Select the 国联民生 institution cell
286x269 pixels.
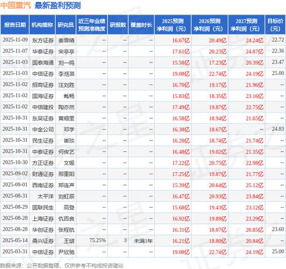43,208
